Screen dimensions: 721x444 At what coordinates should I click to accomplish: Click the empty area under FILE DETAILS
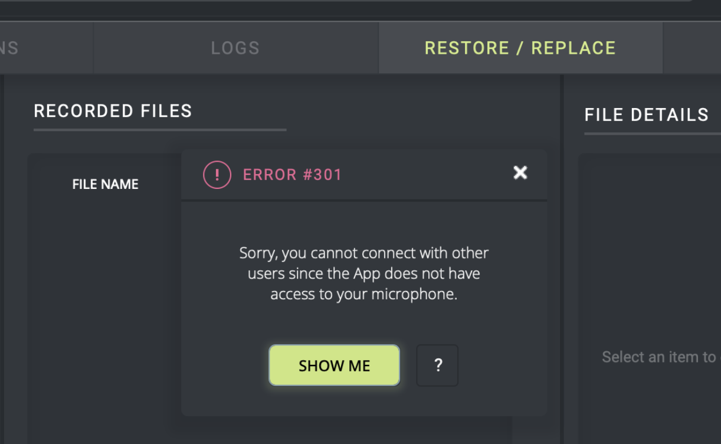click(649, 248)
